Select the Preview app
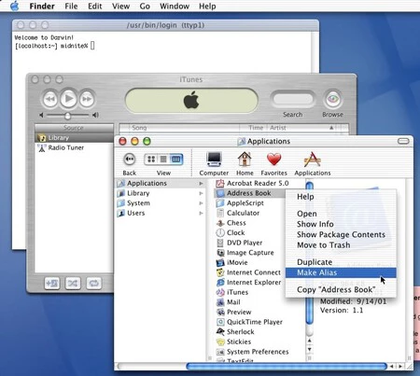 point(234,313)
